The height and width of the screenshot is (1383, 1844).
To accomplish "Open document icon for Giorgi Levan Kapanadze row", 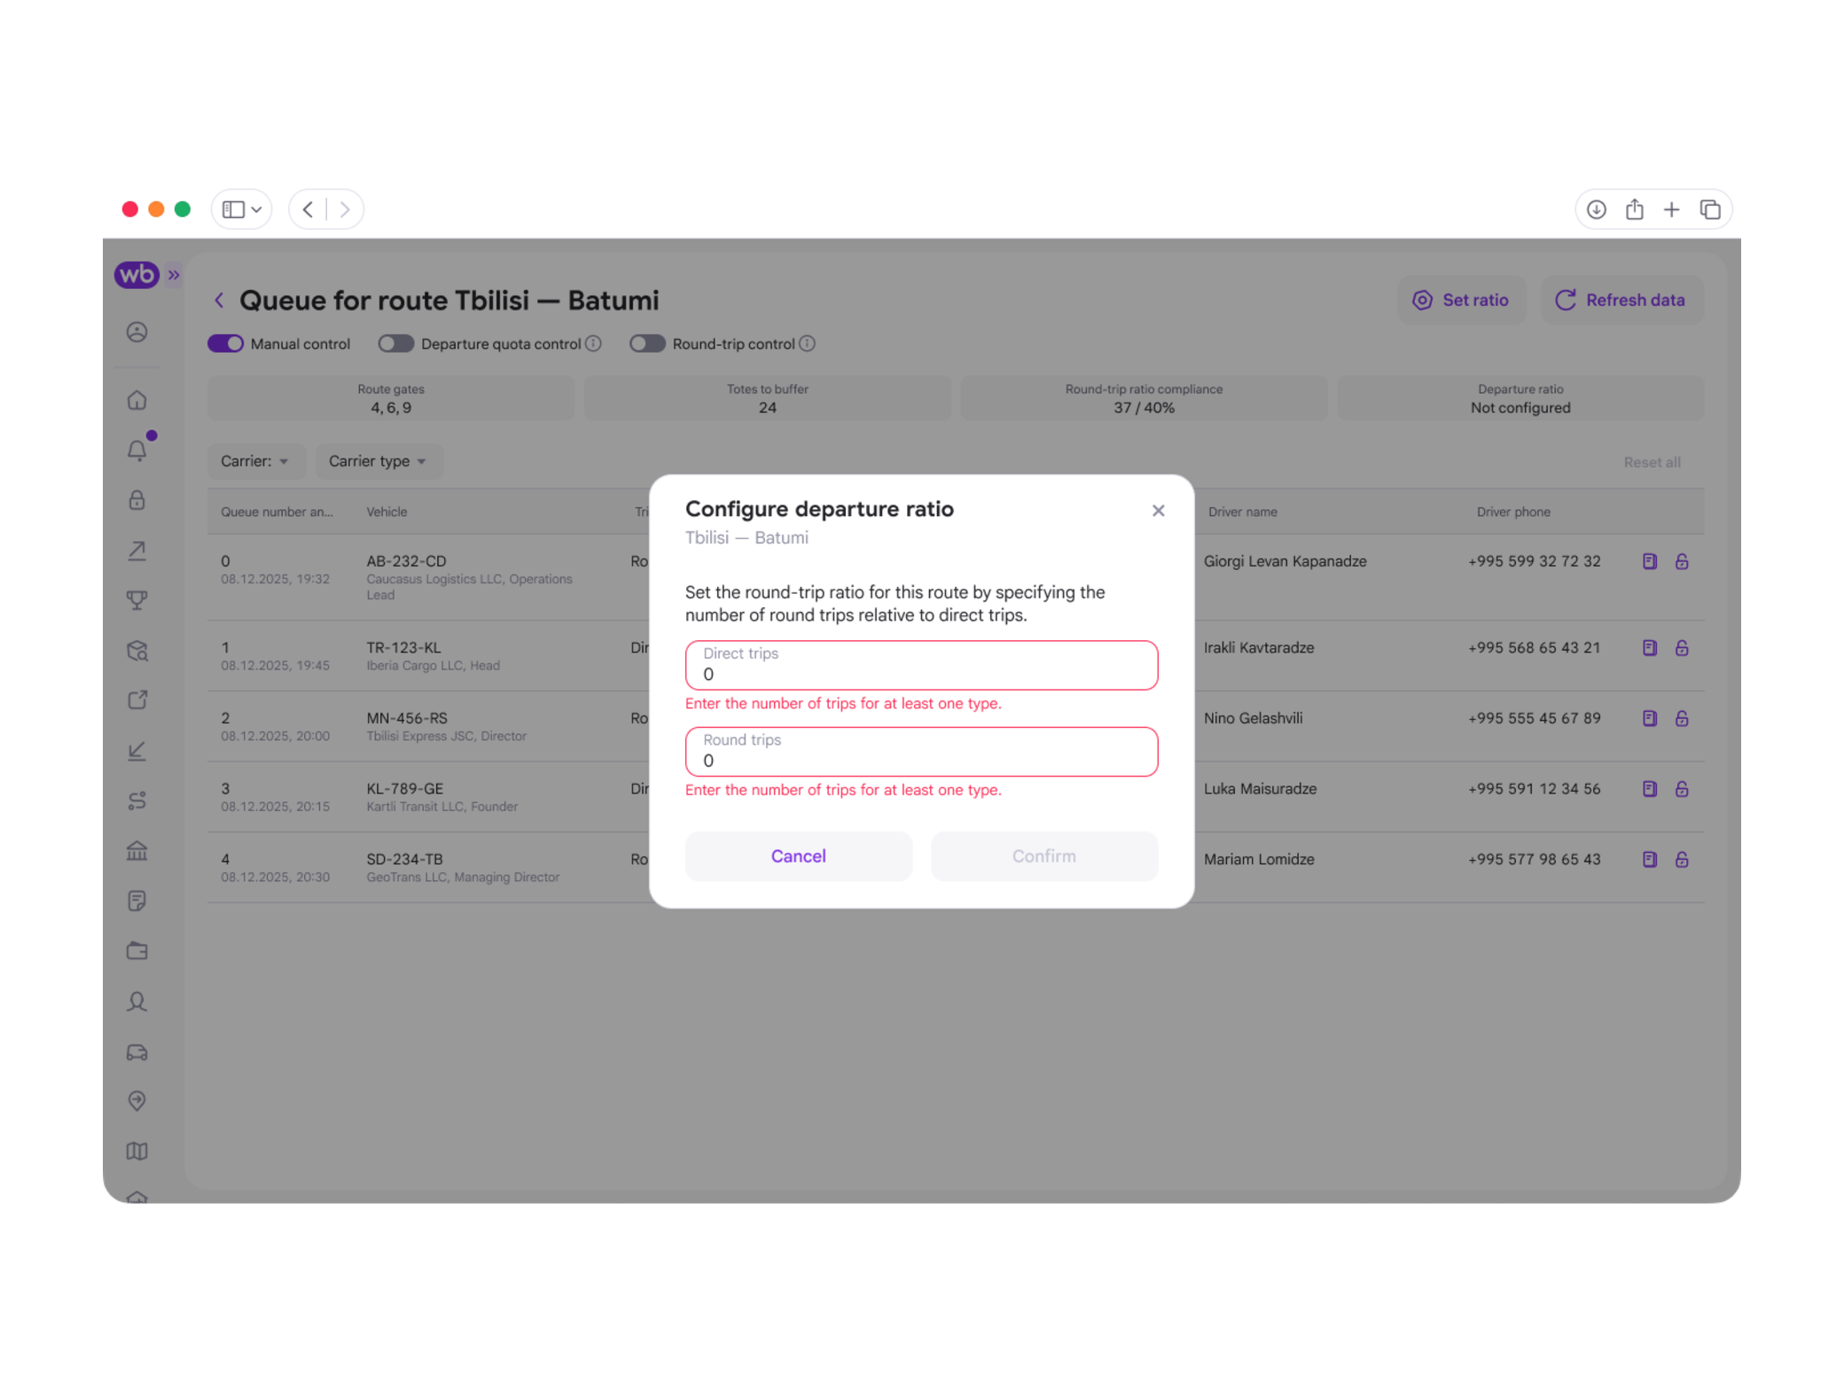I will click(x=1649, y=561).
